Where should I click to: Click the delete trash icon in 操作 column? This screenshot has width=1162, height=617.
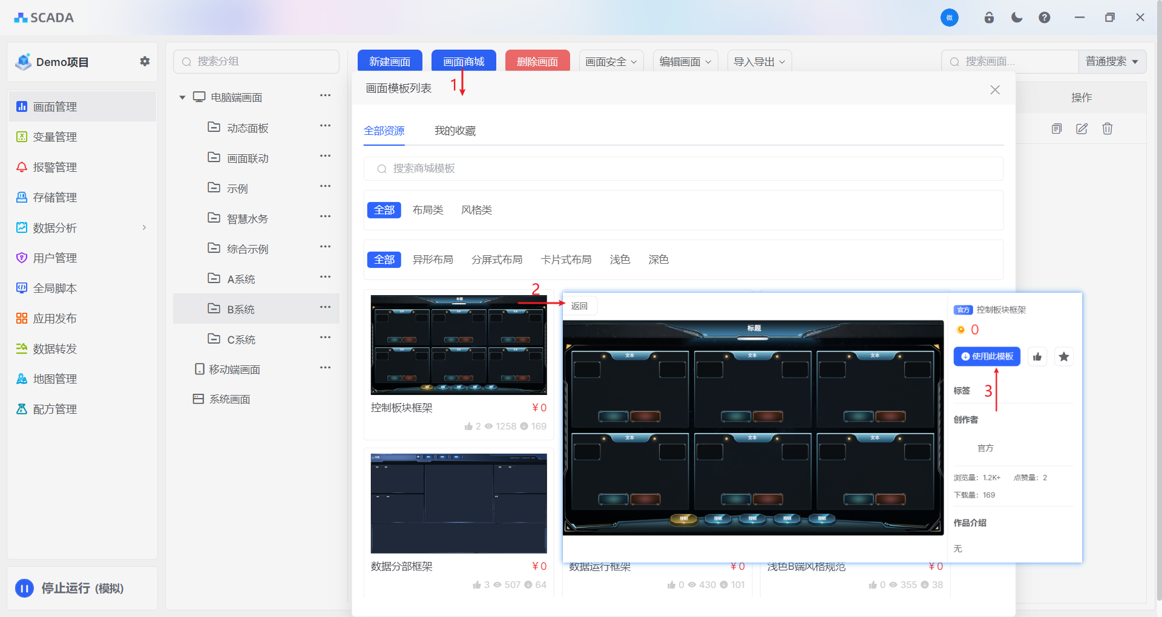click(1107, 128)
